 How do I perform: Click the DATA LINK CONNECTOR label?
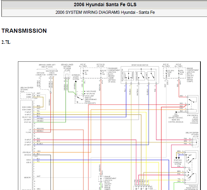tap(40, 74)
